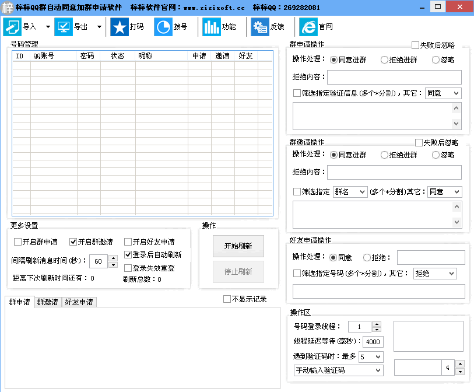
Task: Click the 导出 export toolbar icon
Action: (x=64, y=27)
